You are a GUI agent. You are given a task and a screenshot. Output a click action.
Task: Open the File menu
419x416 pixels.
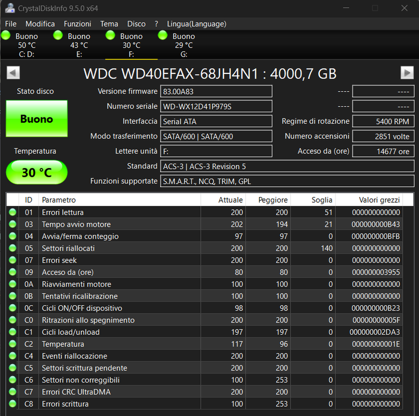11,24
